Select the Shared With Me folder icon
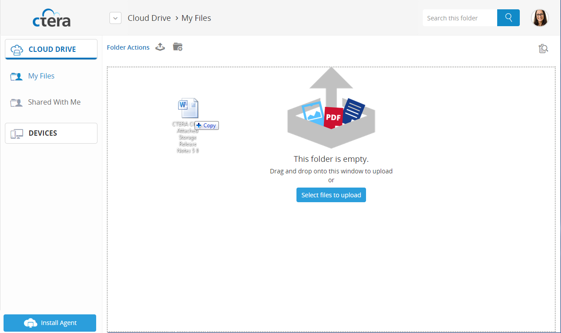561x333 pixels. coord(16,102)
